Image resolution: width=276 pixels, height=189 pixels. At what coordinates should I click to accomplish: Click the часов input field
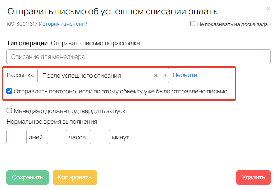coord(57,137)
